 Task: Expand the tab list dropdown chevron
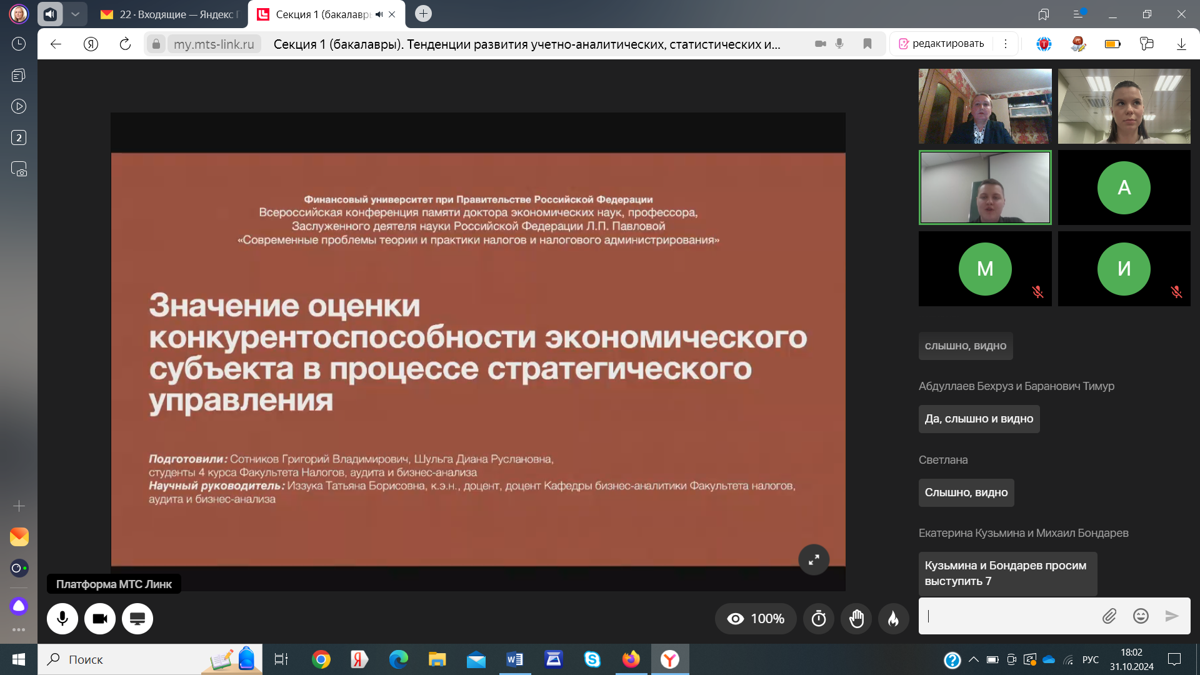coord(75,14)
